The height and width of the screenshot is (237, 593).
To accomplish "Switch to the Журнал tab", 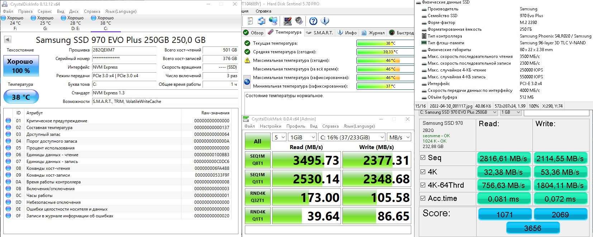I will point(373,33).
